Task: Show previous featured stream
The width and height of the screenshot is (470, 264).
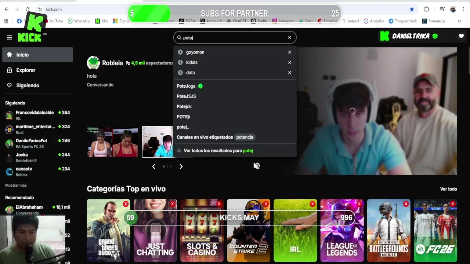Action: click(153, 166)
